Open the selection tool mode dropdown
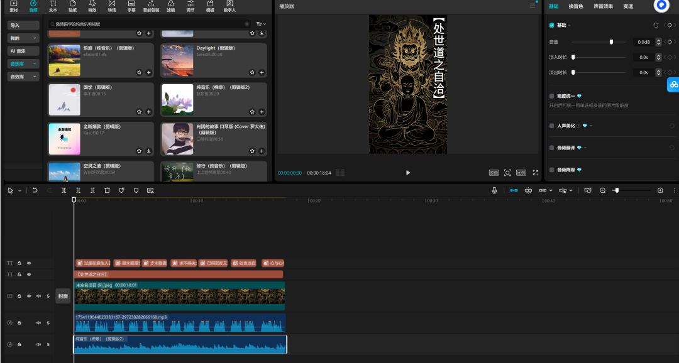 (x=20, y=191)
